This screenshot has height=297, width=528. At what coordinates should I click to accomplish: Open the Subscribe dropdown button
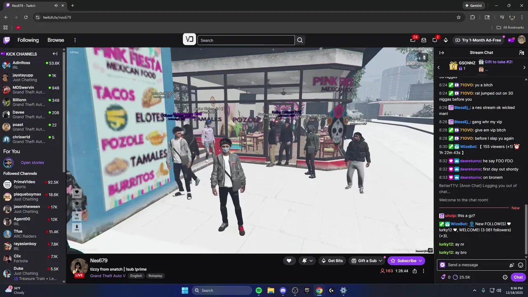click(406, 261)
